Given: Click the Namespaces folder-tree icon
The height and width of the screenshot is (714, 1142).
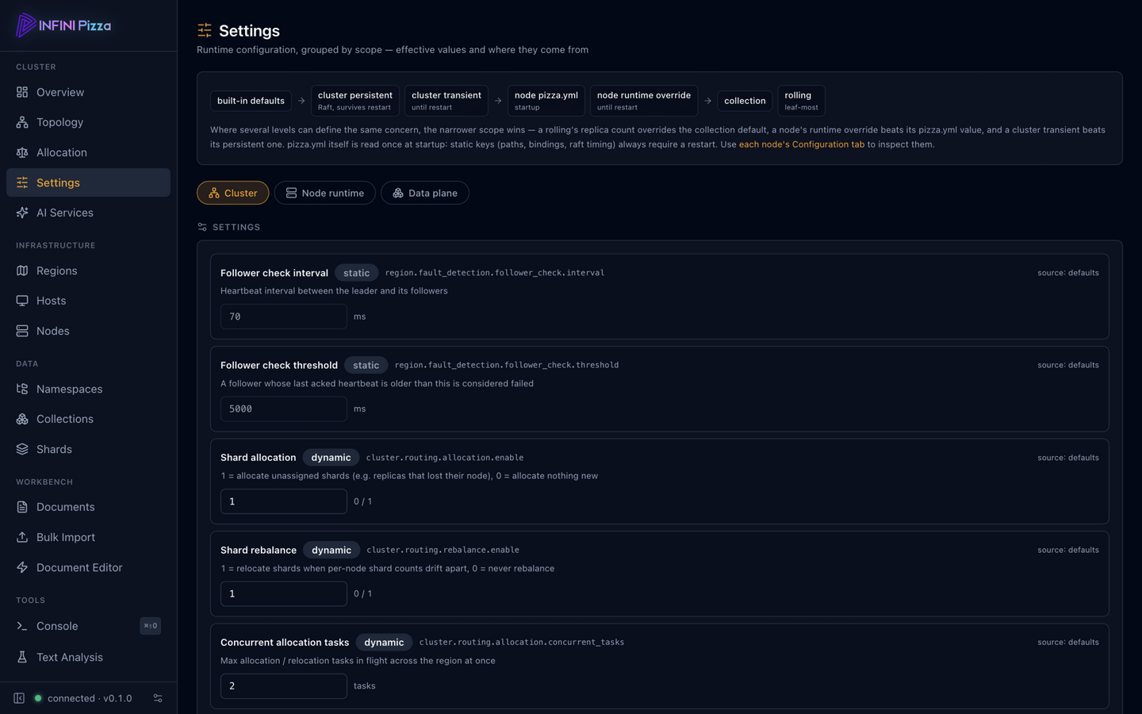Looking at the screenshot, I should [22, 389].
